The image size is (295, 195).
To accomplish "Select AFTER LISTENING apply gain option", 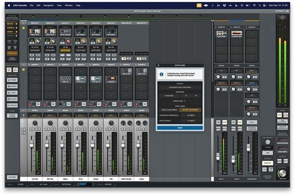I will 190,110.
